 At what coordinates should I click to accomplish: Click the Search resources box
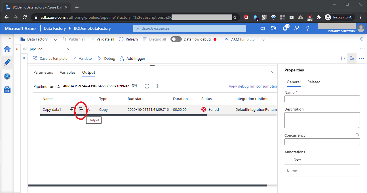coord(190,28)
